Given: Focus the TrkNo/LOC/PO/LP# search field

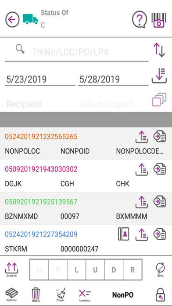Looking at the screenshot, I should [x=76, y=52].
